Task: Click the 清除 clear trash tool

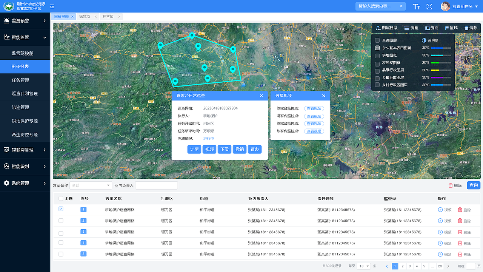Action: (x=471, y=28)
